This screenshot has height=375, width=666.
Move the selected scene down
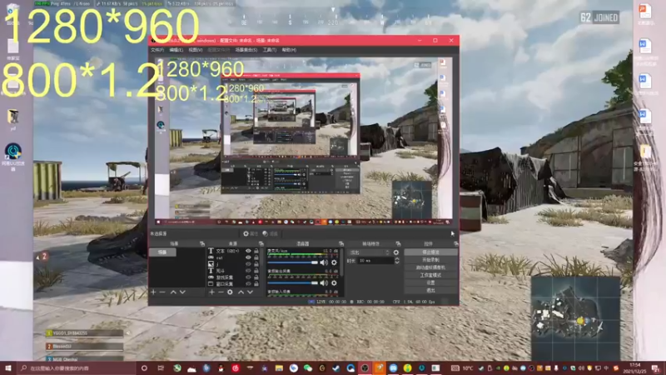tap(182, 292)
